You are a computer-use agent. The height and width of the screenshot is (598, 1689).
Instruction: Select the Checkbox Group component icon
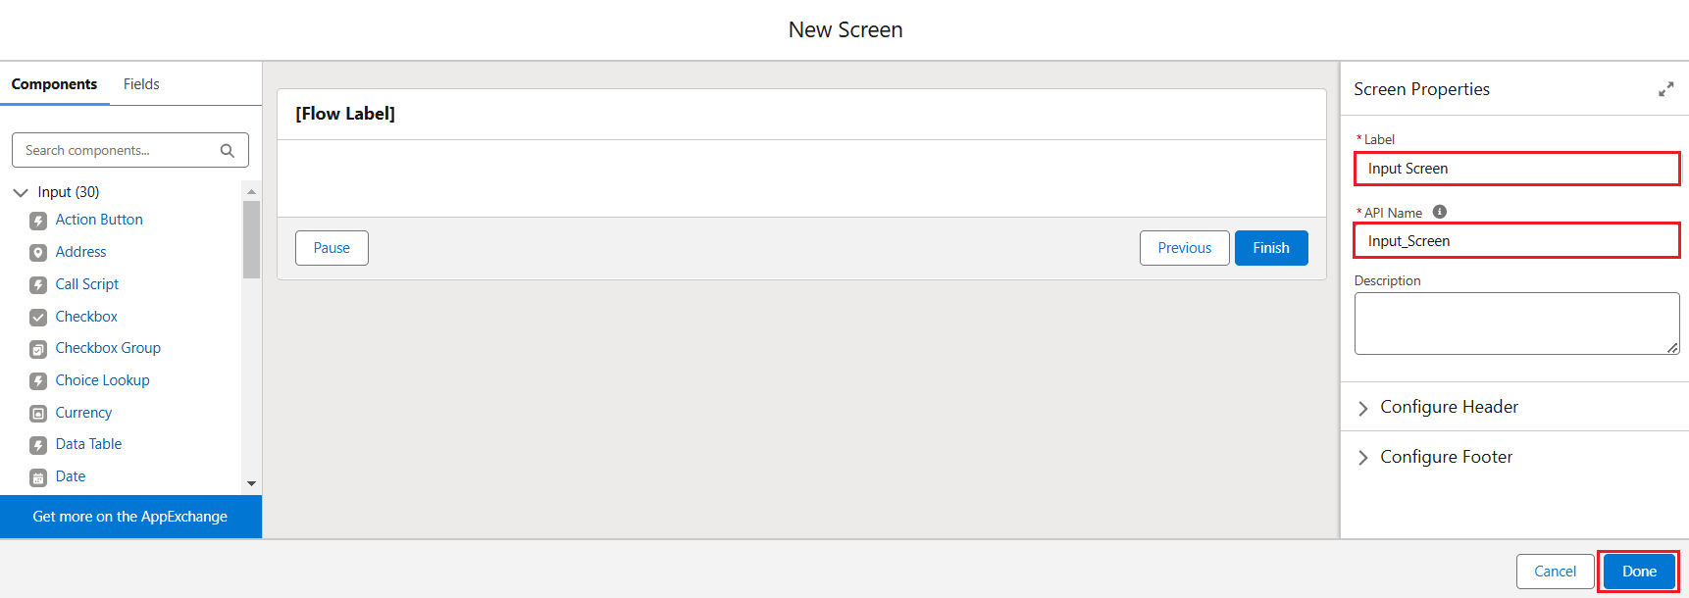(38, 349)
